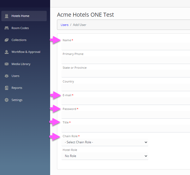This screenshot has height=175, width=190.
Task: Focus the Password input field
Action: 126,115
